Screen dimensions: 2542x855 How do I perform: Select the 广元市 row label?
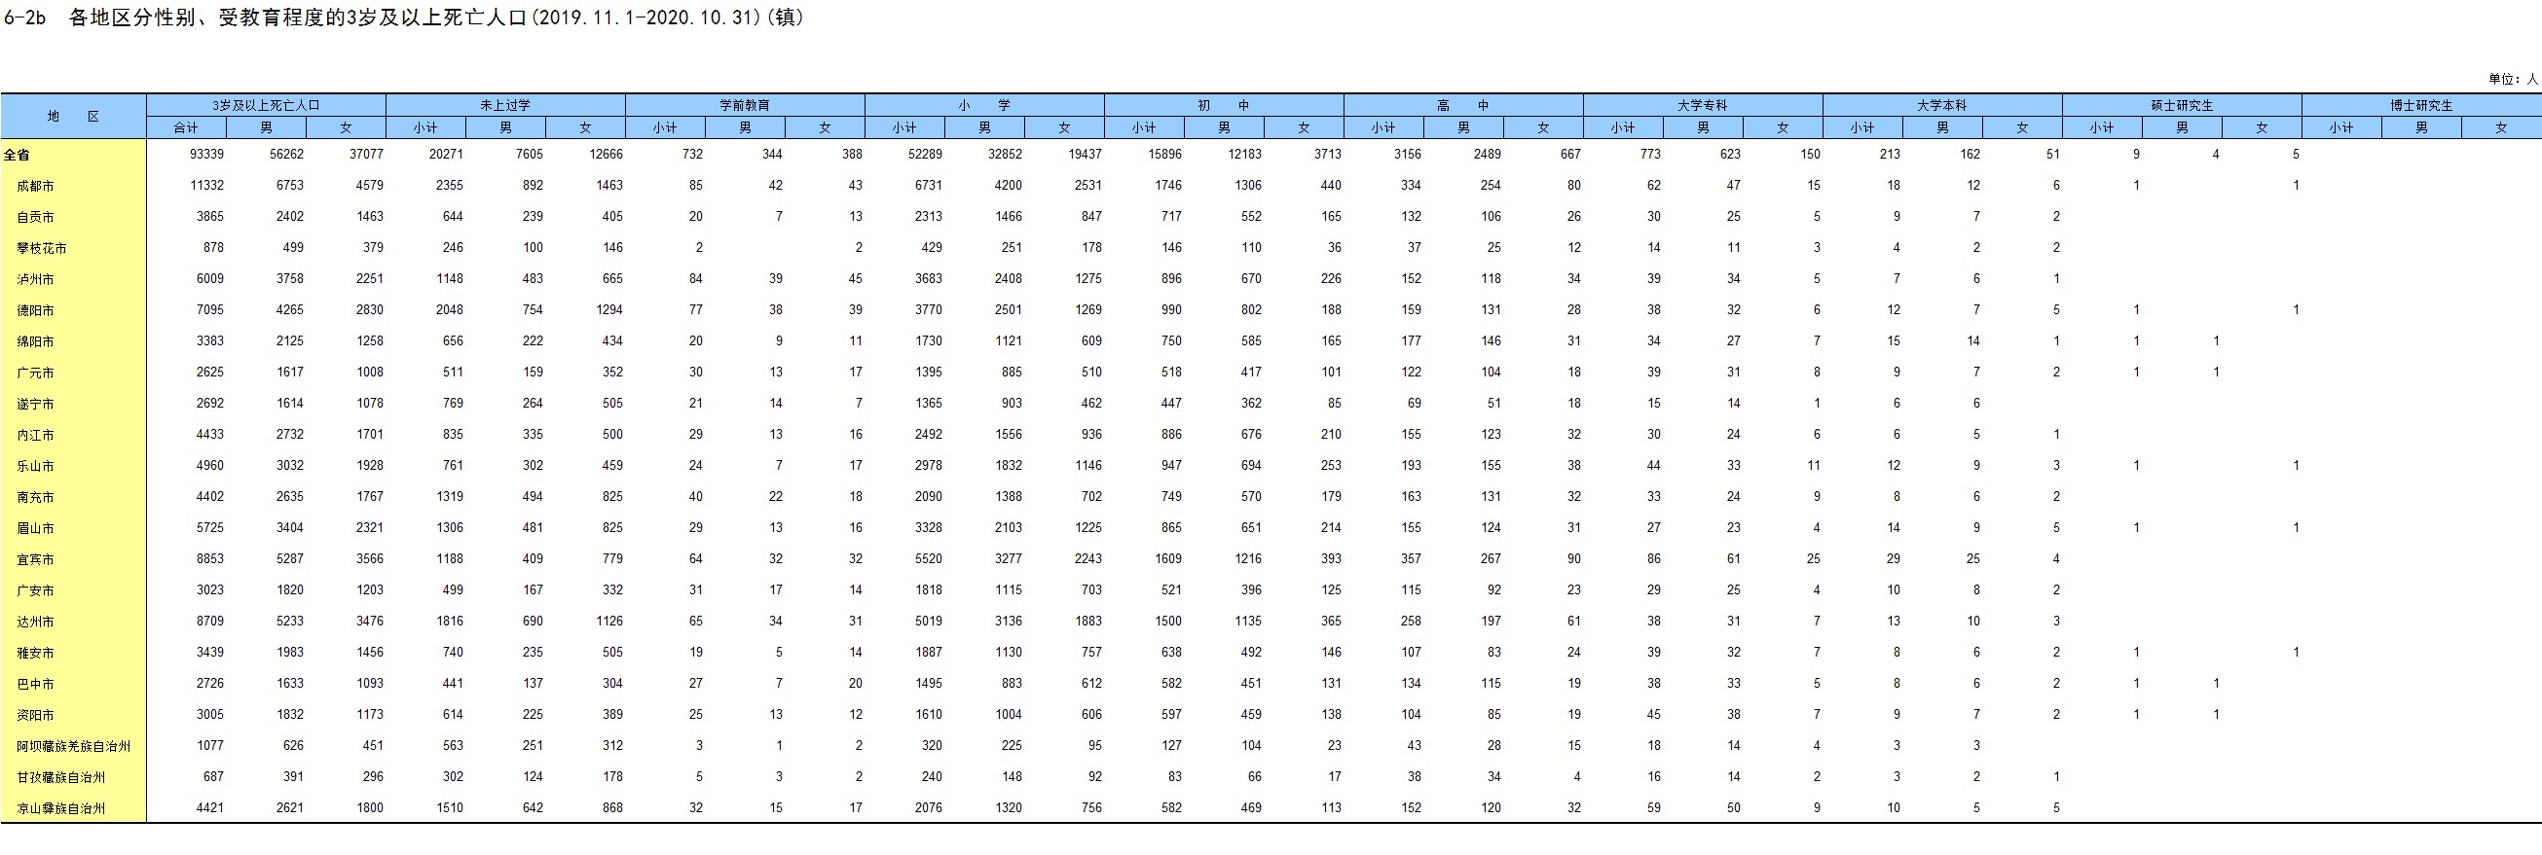click(x=35, y=373)
